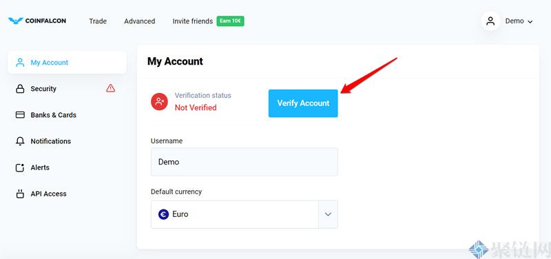
Task: Click the user avatar icon in header
Action: click(490, 21)
